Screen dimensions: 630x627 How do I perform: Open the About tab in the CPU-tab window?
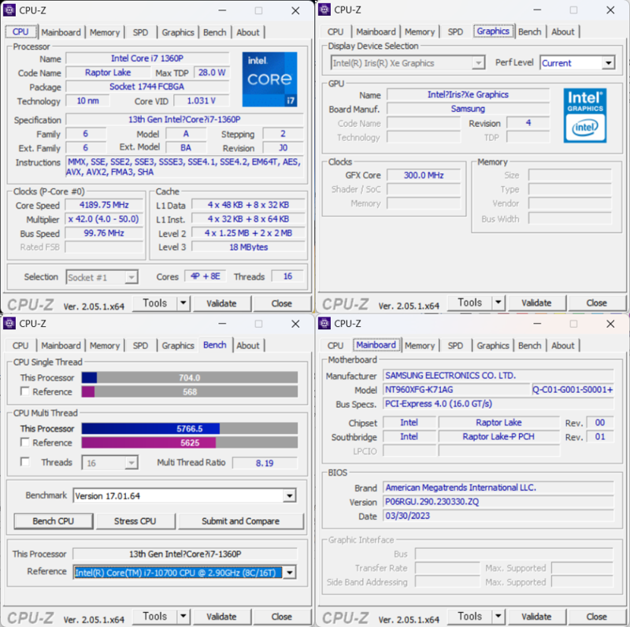pos(248,32)
